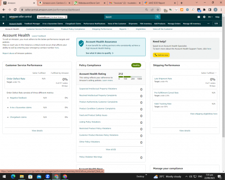This screenshot has width=225, height=180.
Task: Click the Account Health Rating progress bar
Action: (130, 76)
